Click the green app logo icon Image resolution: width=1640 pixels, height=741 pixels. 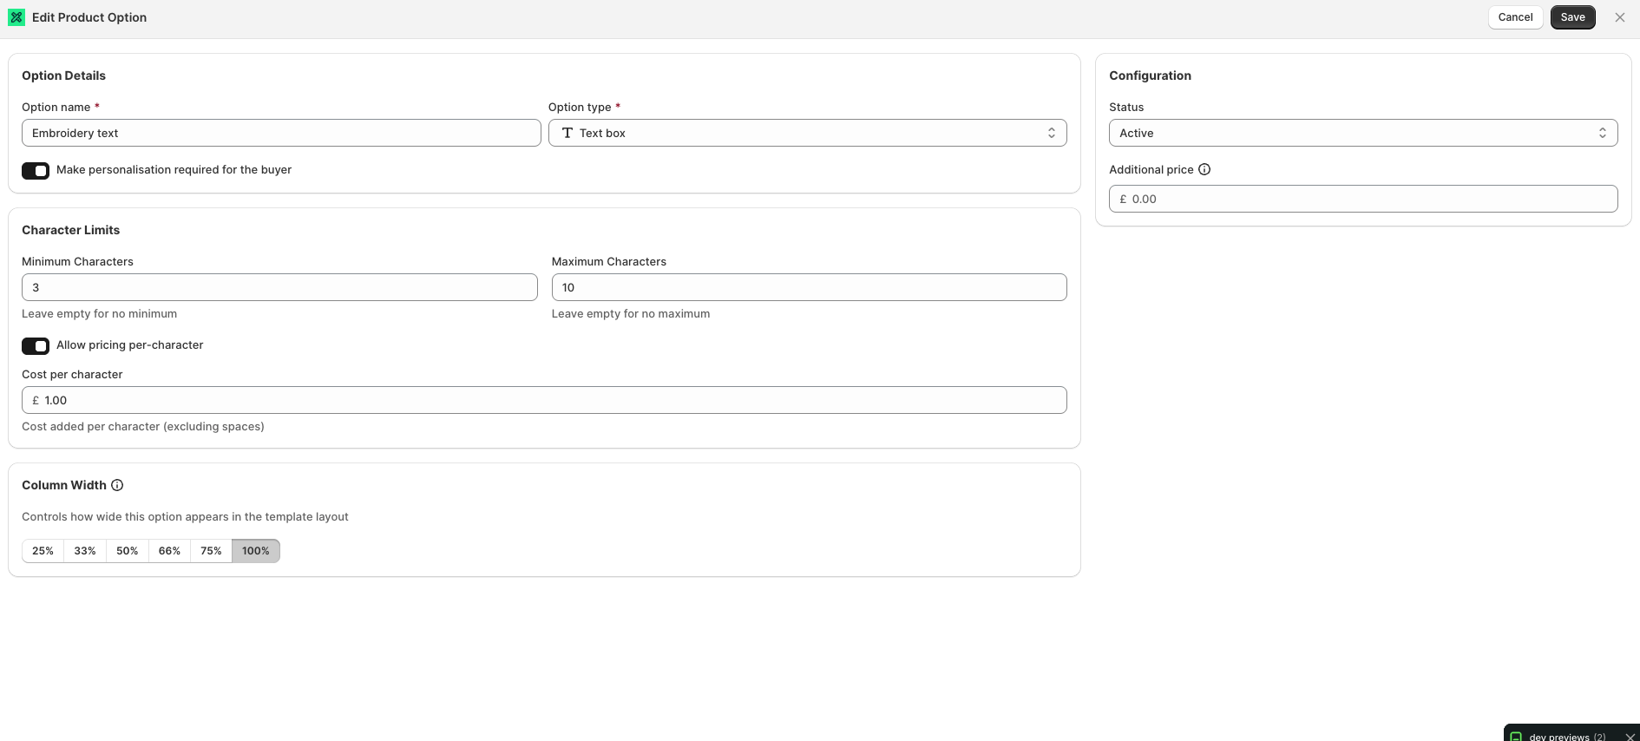click(16, 17)
